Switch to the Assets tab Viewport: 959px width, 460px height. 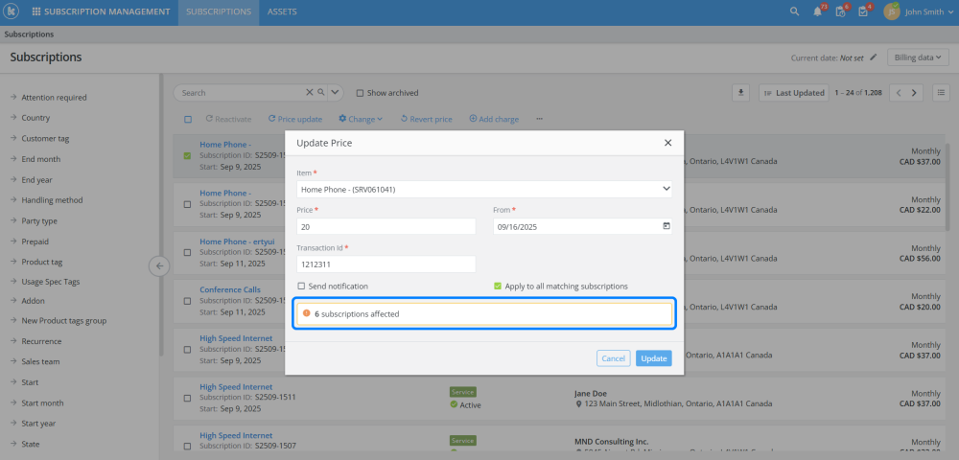282,12
